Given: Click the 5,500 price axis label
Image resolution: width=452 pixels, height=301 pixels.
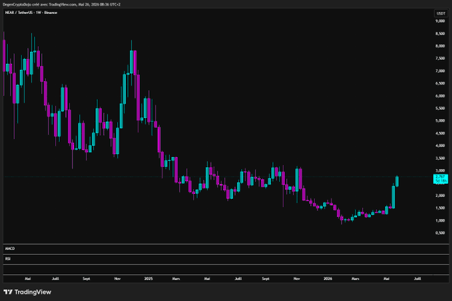Looking at the screenshot, I should click(x=440, y=109).
